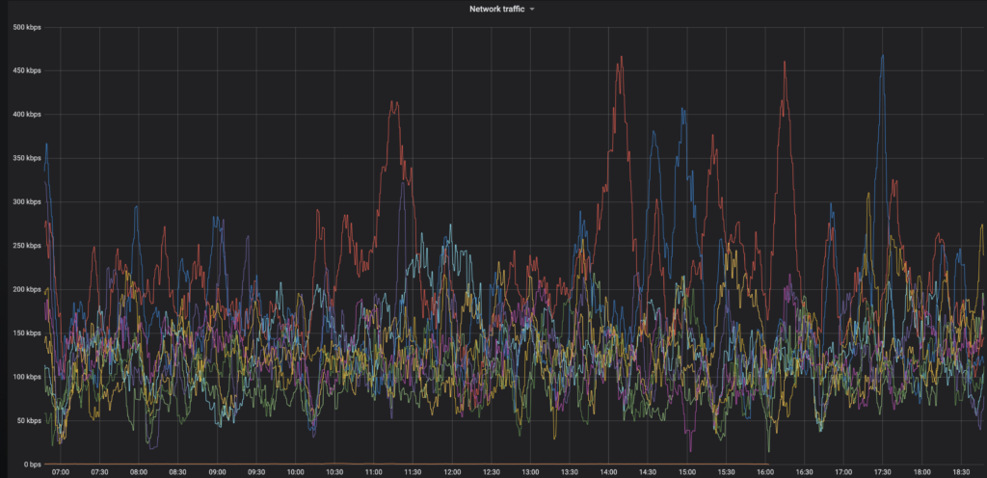Image resolution: width=987 pixels, height=478 pixels.
Task: Select the red peak near 16:15
Action: point(786,64)
